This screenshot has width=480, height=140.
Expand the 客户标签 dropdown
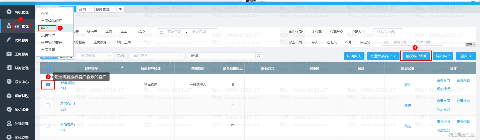[x=156, y=56]
